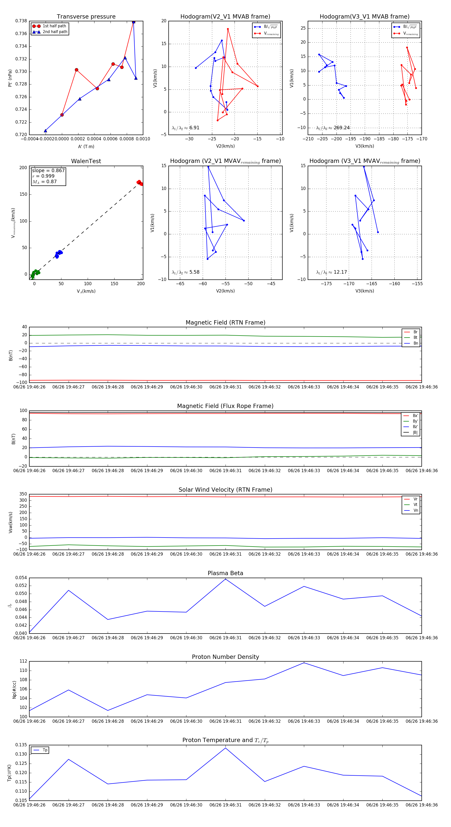The image size is (451, 827).
Task: Select the green cluster of points in WalenTest
Action: coord(35,273)
